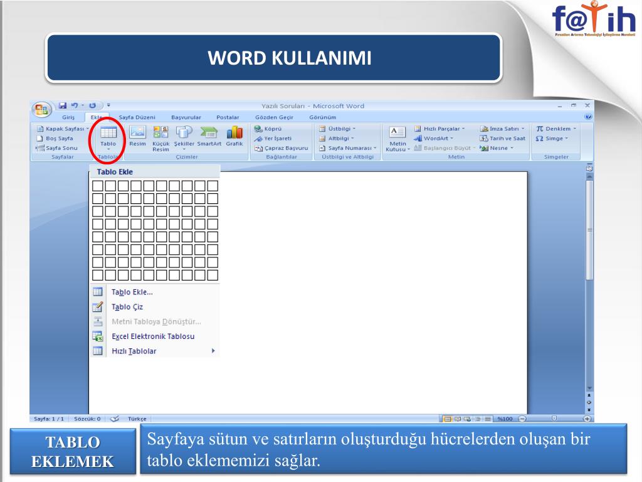This screenshot has width=642, height=482.
Task: Switch to the Giriş tab
Action: coord(68,117)
